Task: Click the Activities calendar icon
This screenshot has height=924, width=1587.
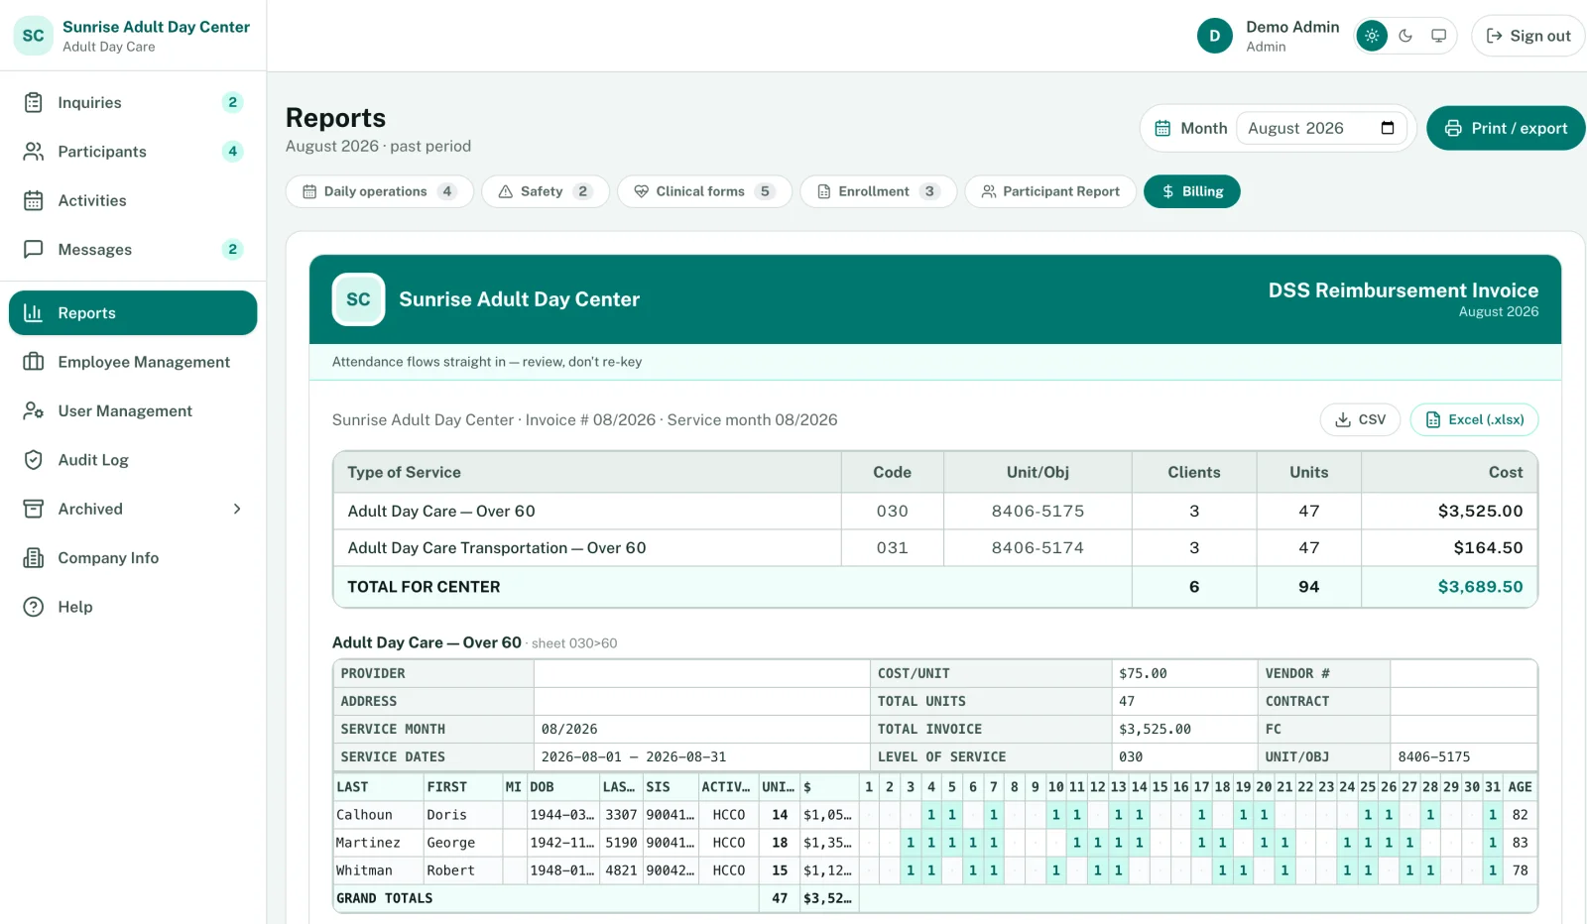Action: point(34,200)
